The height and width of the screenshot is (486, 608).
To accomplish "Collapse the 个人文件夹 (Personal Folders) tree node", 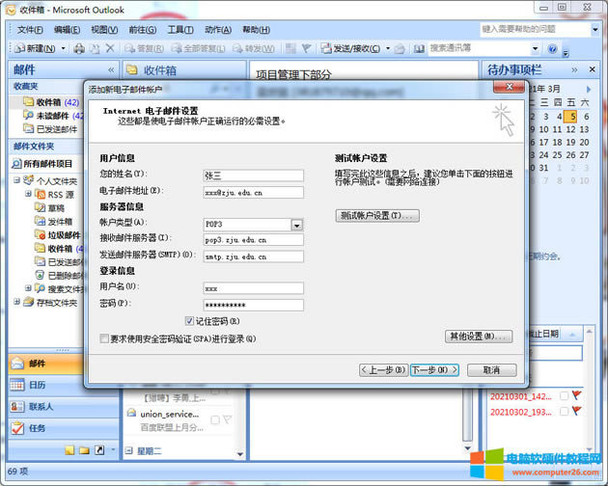I will coord(16,180).
